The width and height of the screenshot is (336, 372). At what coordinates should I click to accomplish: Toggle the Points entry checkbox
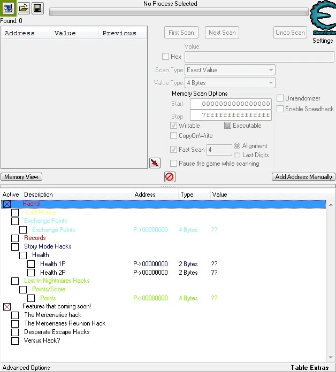pos(31,298)
